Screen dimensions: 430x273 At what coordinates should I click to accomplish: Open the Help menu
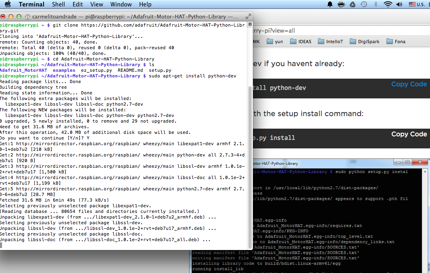click(x=145, y=4)
